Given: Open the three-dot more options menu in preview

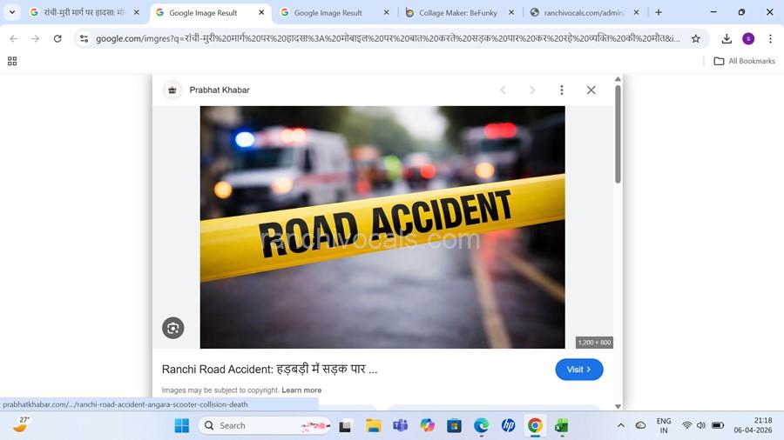Looking at the screenshot, I should tap(562, 90).
